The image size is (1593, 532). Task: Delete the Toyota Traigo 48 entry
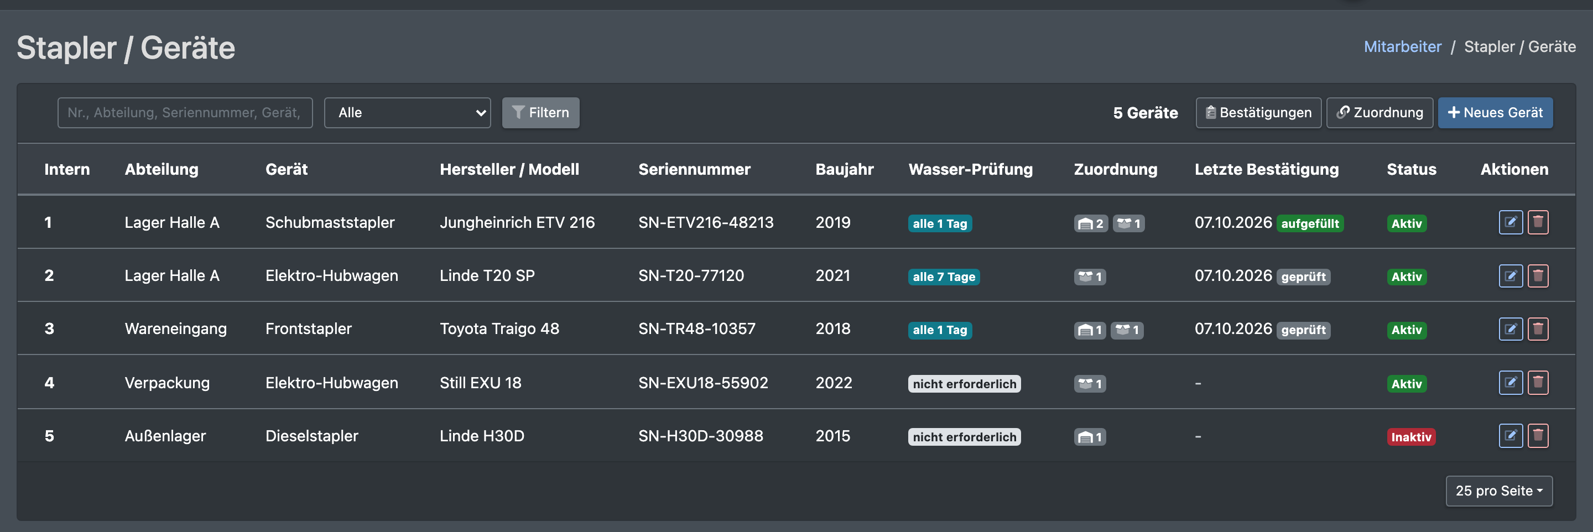point(1538,328)
